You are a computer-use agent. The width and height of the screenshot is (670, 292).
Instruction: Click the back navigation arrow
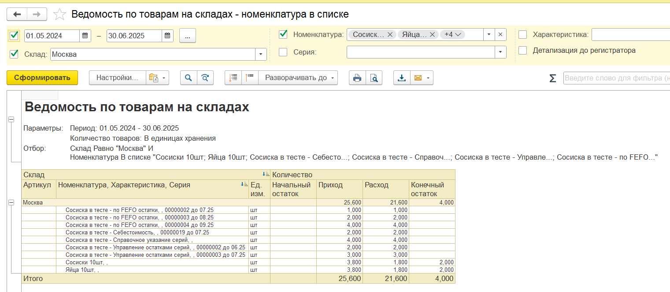pyautogui.click(x=17, y=15)
